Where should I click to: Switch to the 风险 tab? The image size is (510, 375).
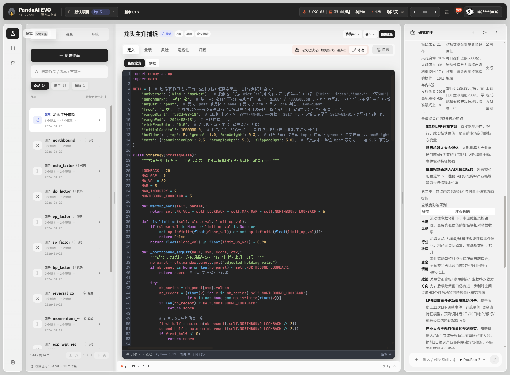pos(165,50)
